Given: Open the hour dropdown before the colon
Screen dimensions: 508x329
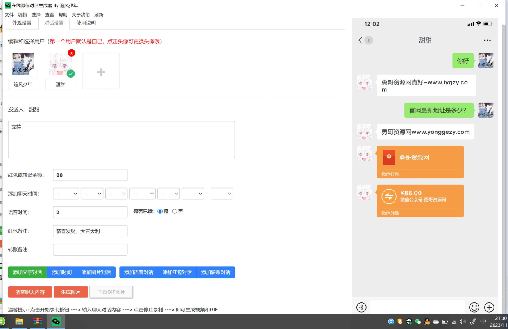Looking at the screenshot, I should 193,194.
